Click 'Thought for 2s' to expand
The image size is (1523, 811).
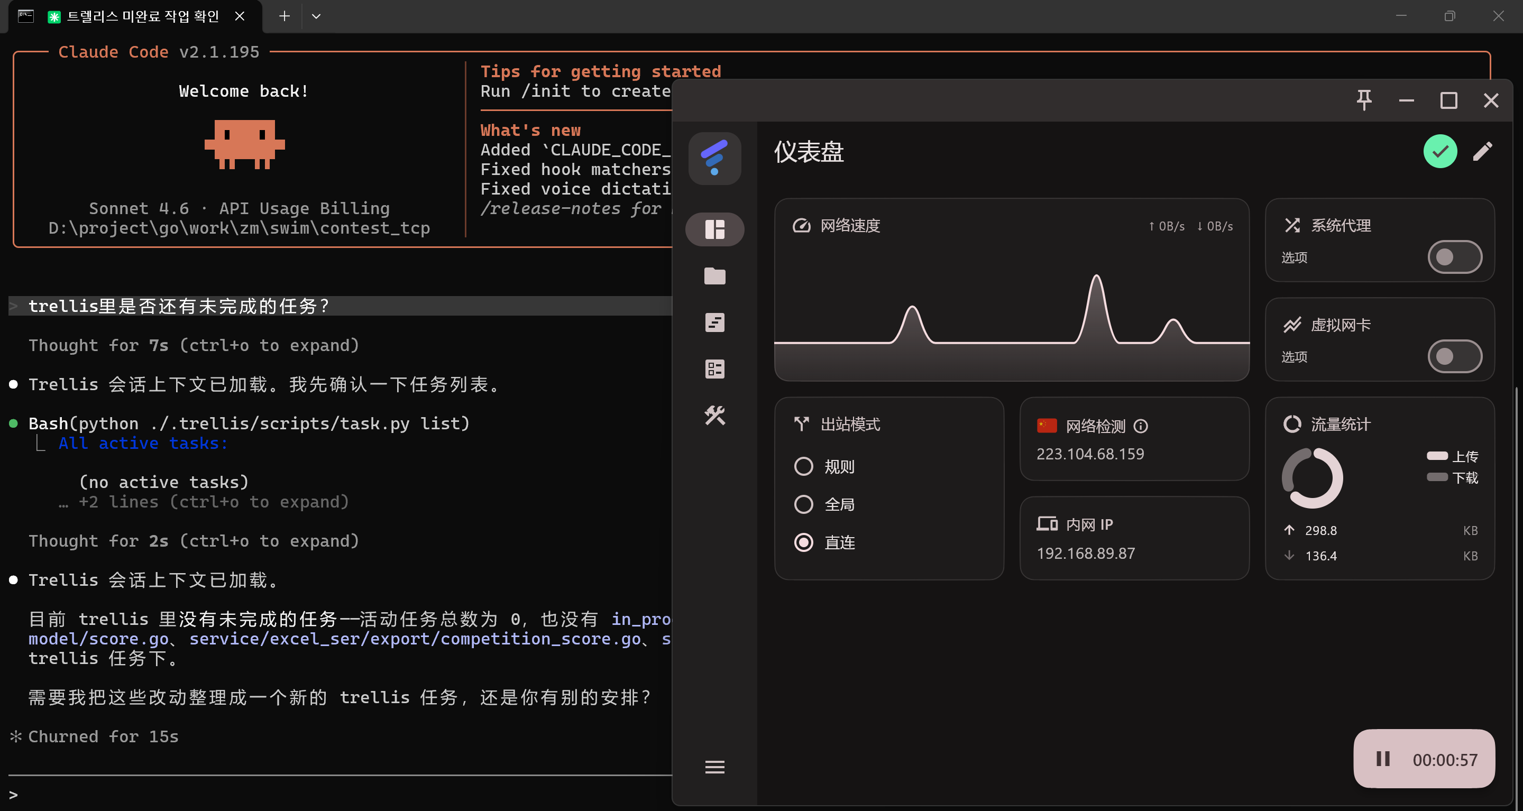[194, 541]
